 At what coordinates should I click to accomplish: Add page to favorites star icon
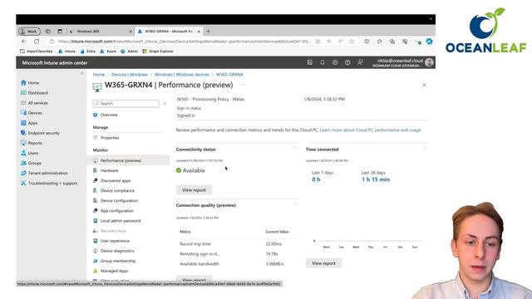[x=352, y=42]
